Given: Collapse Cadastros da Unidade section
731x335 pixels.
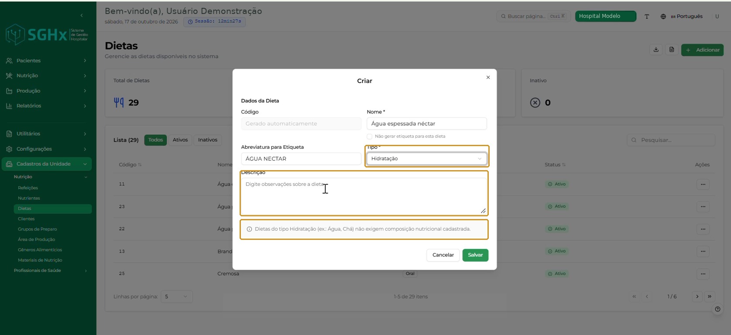Looking at the screenshot, I should click(x=46, y=164).
